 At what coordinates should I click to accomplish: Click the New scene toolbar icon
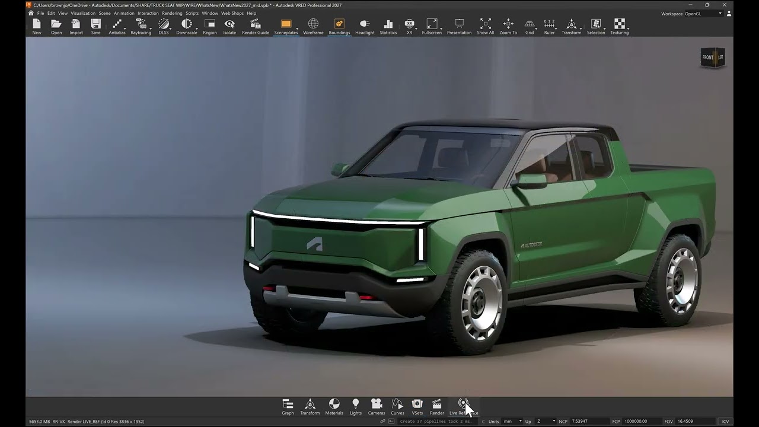click(37, 26)
